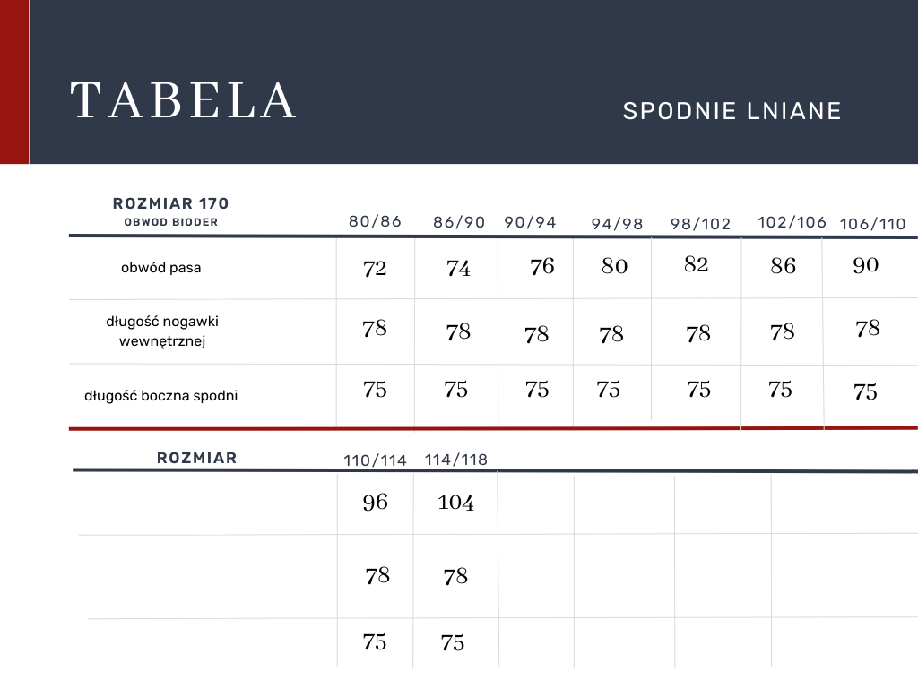This screenshot has height=688, width=918.
Task: Click the 94/98 size column header
Action: [x=617, y=224]
